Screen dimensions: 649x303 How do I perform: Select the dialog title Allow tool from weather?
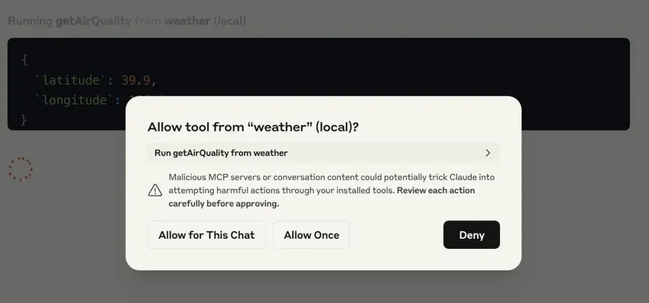pos(253,127)
